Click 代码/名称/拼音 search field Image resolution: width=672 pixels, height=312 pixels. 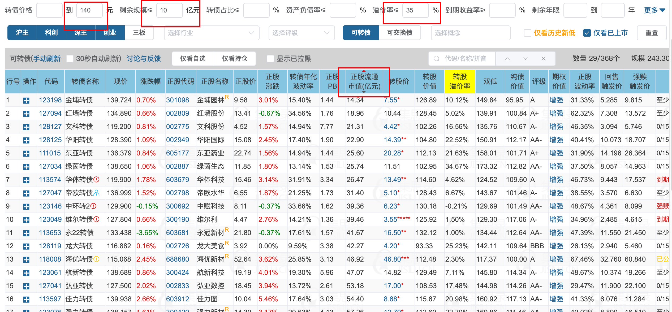[465, 59]
